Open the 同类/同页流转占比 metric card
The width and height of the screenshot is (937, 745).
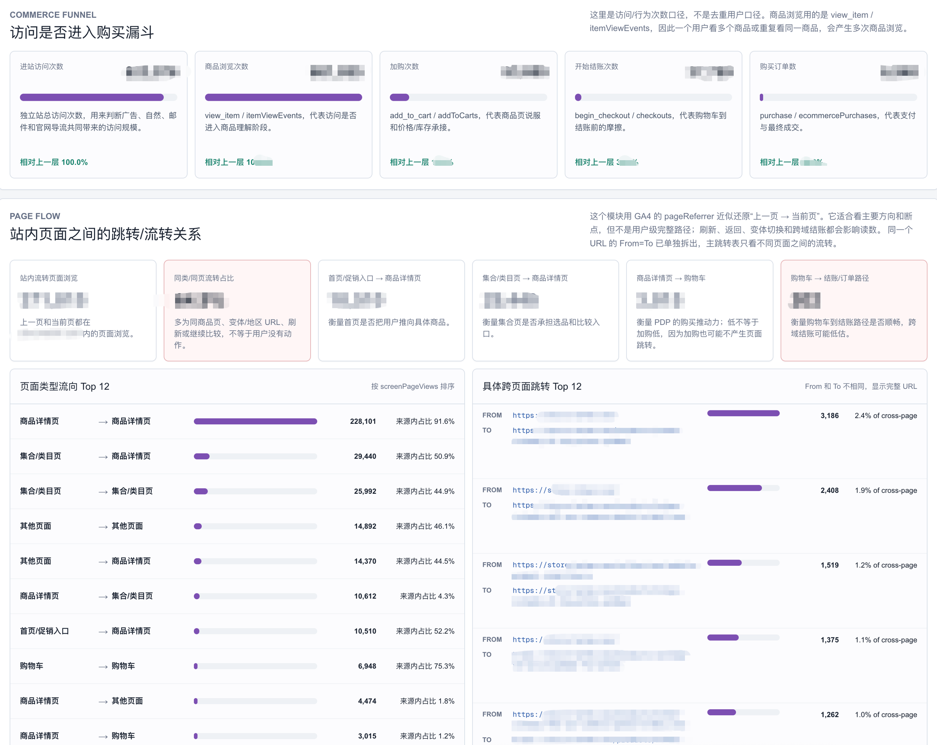(x=237, y=311)
